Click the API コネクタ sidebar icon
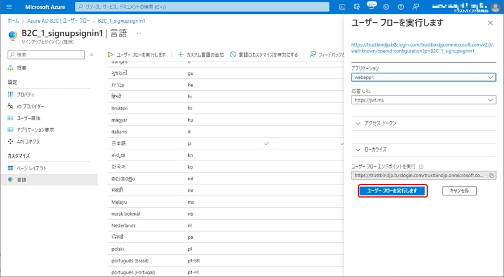 pyautogui.click(x=11, y=141)
